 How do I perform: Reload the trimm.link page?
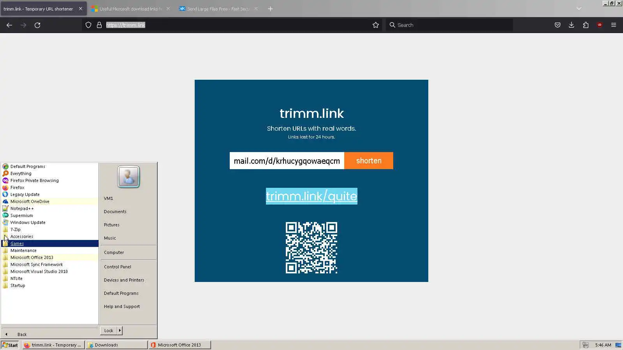point(37,25)
